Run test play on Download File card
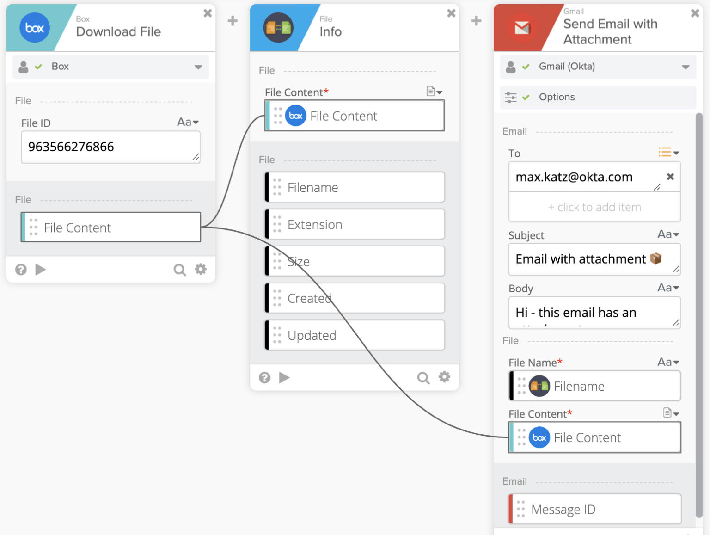Image resolution: width=710 pixels, height=535 pixels. coord(41,269)
